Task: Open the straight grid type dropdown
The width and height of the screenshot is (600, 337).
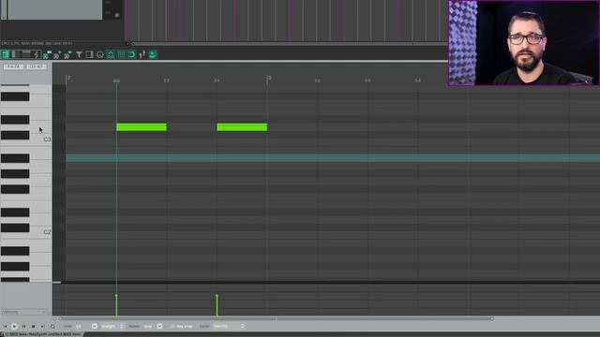Action: click(x=112, y=327)
